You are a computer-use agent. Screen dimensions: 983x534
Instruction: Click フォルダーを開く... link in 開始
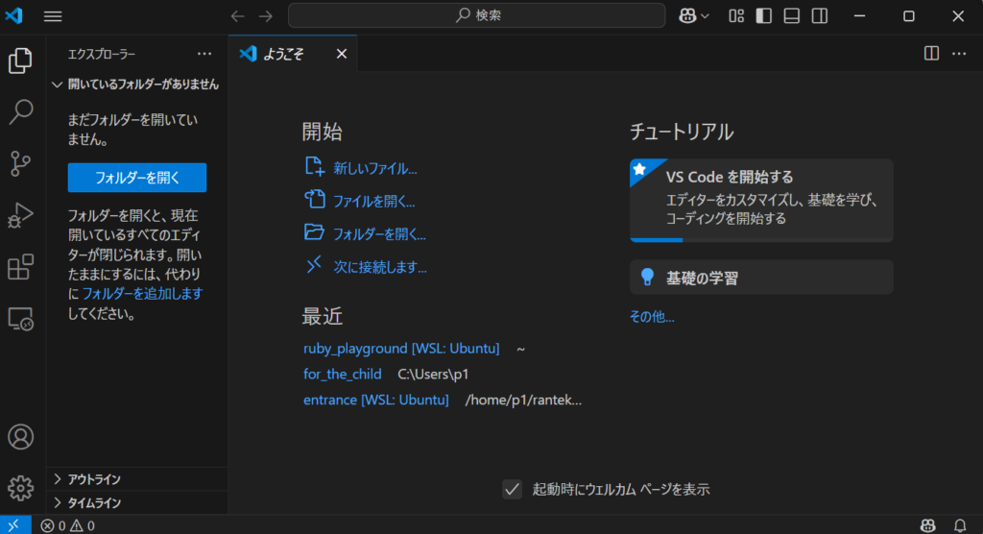click(379, 234)
